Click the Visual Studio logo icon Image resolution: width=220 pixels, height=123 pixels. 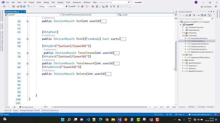click(x=3, y=2)
